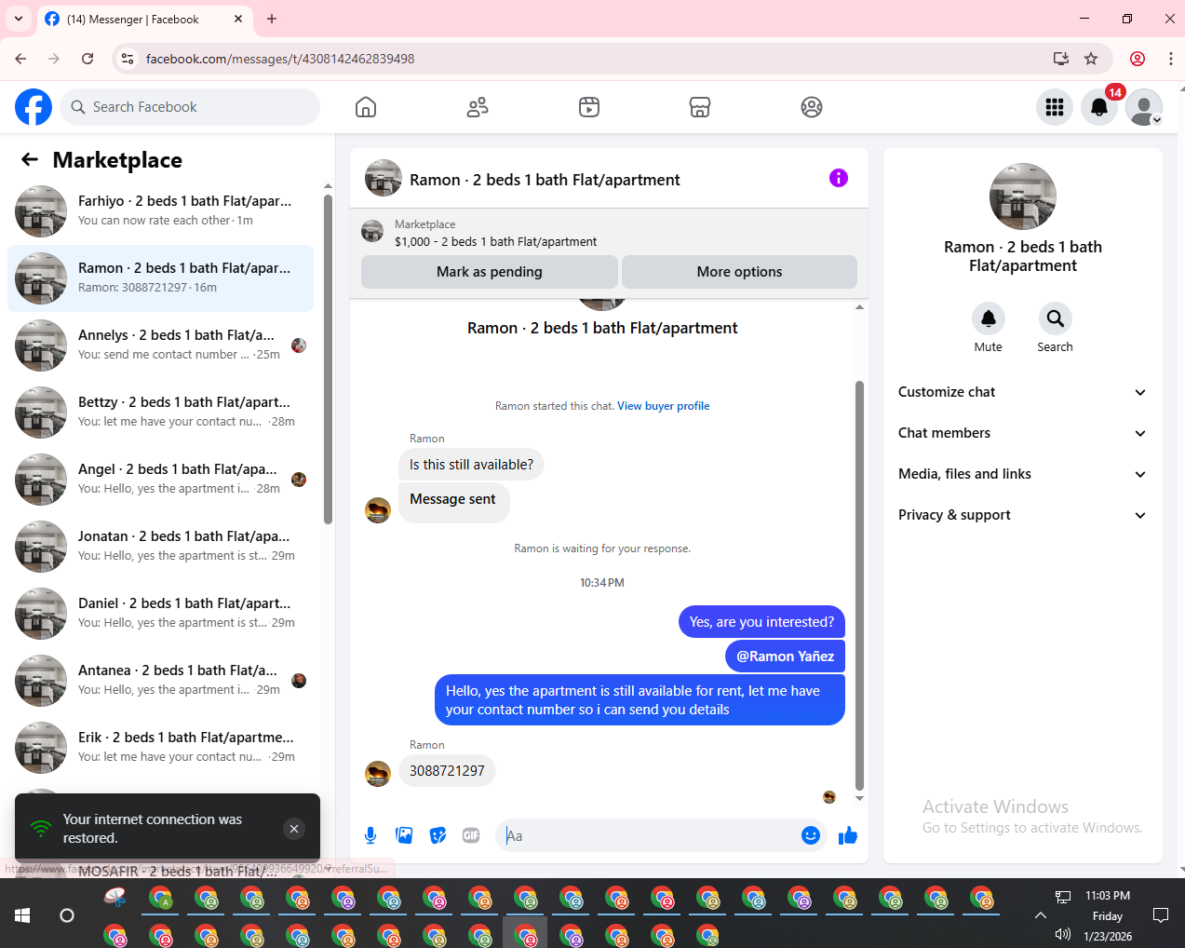Send a thumbs-up like
The height and width of the screenshot is (948, 1185).
pyautogui.click(x=847, y=835)
